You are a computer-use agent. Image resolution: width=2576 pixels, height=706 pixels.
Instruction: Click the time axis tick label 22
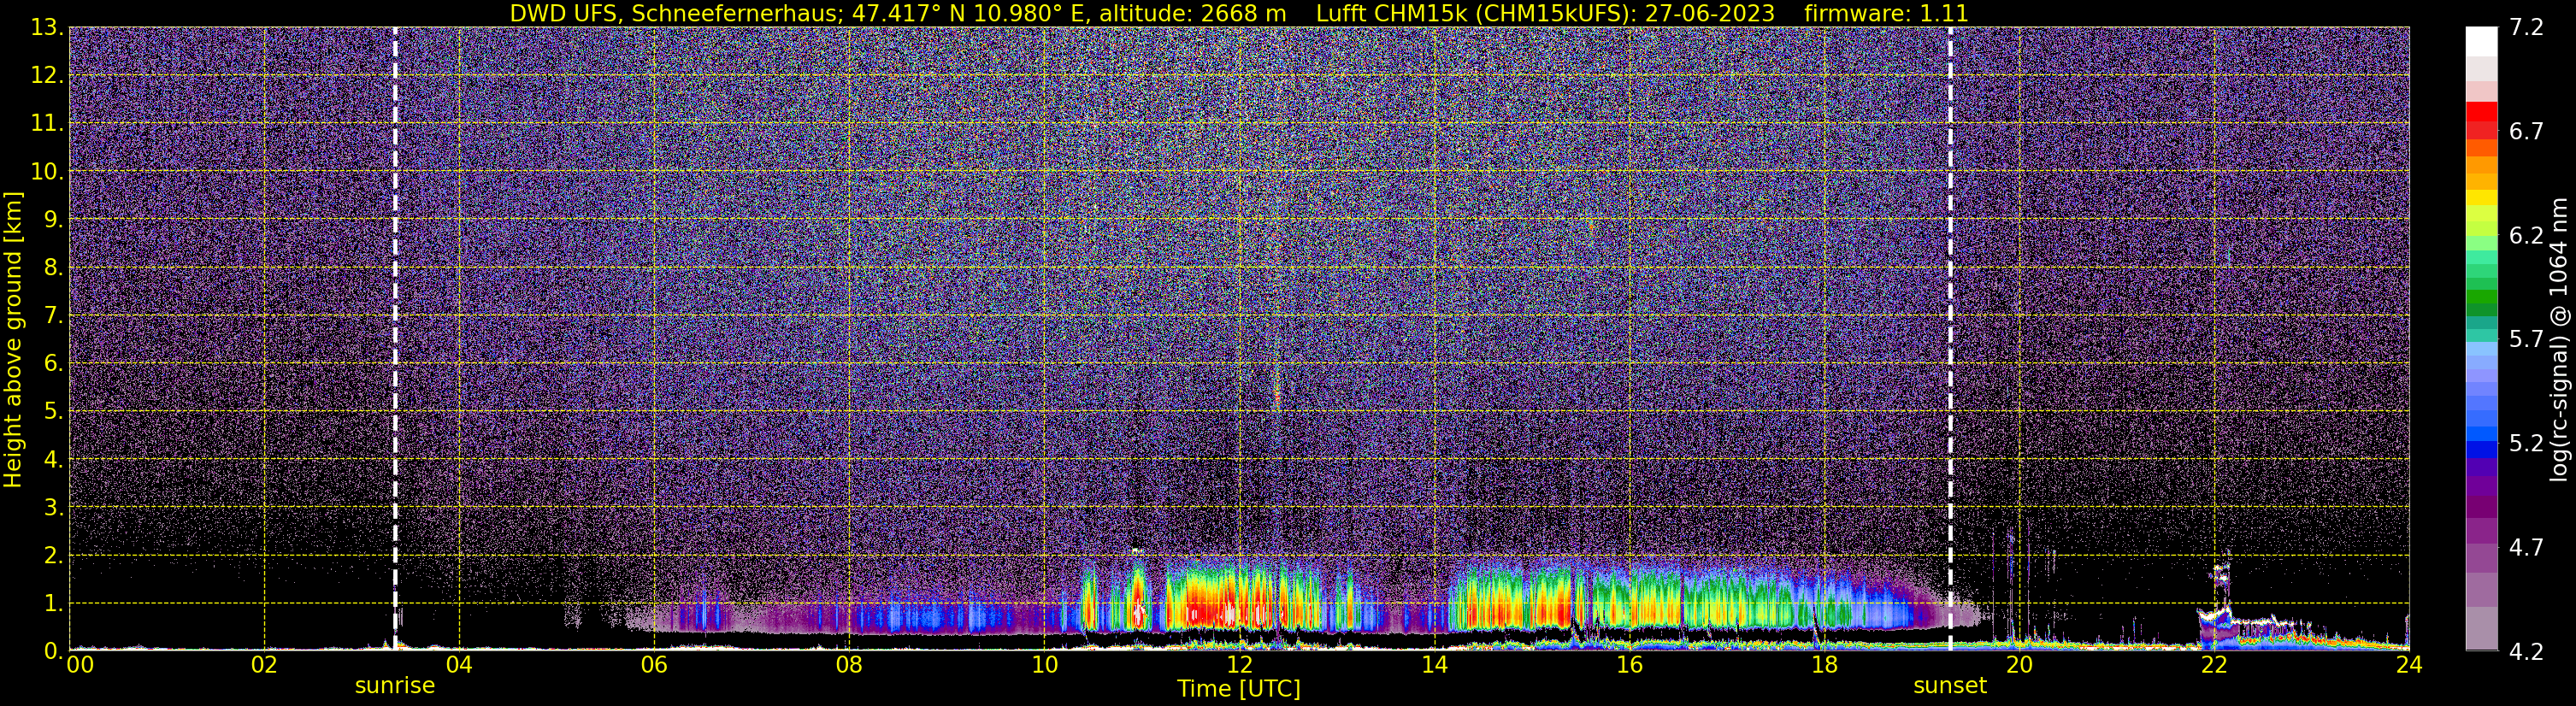[x=2214, y=665]
